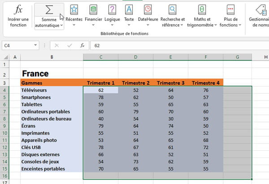Open the Plus de fonctions icon

tap(230, 9)
